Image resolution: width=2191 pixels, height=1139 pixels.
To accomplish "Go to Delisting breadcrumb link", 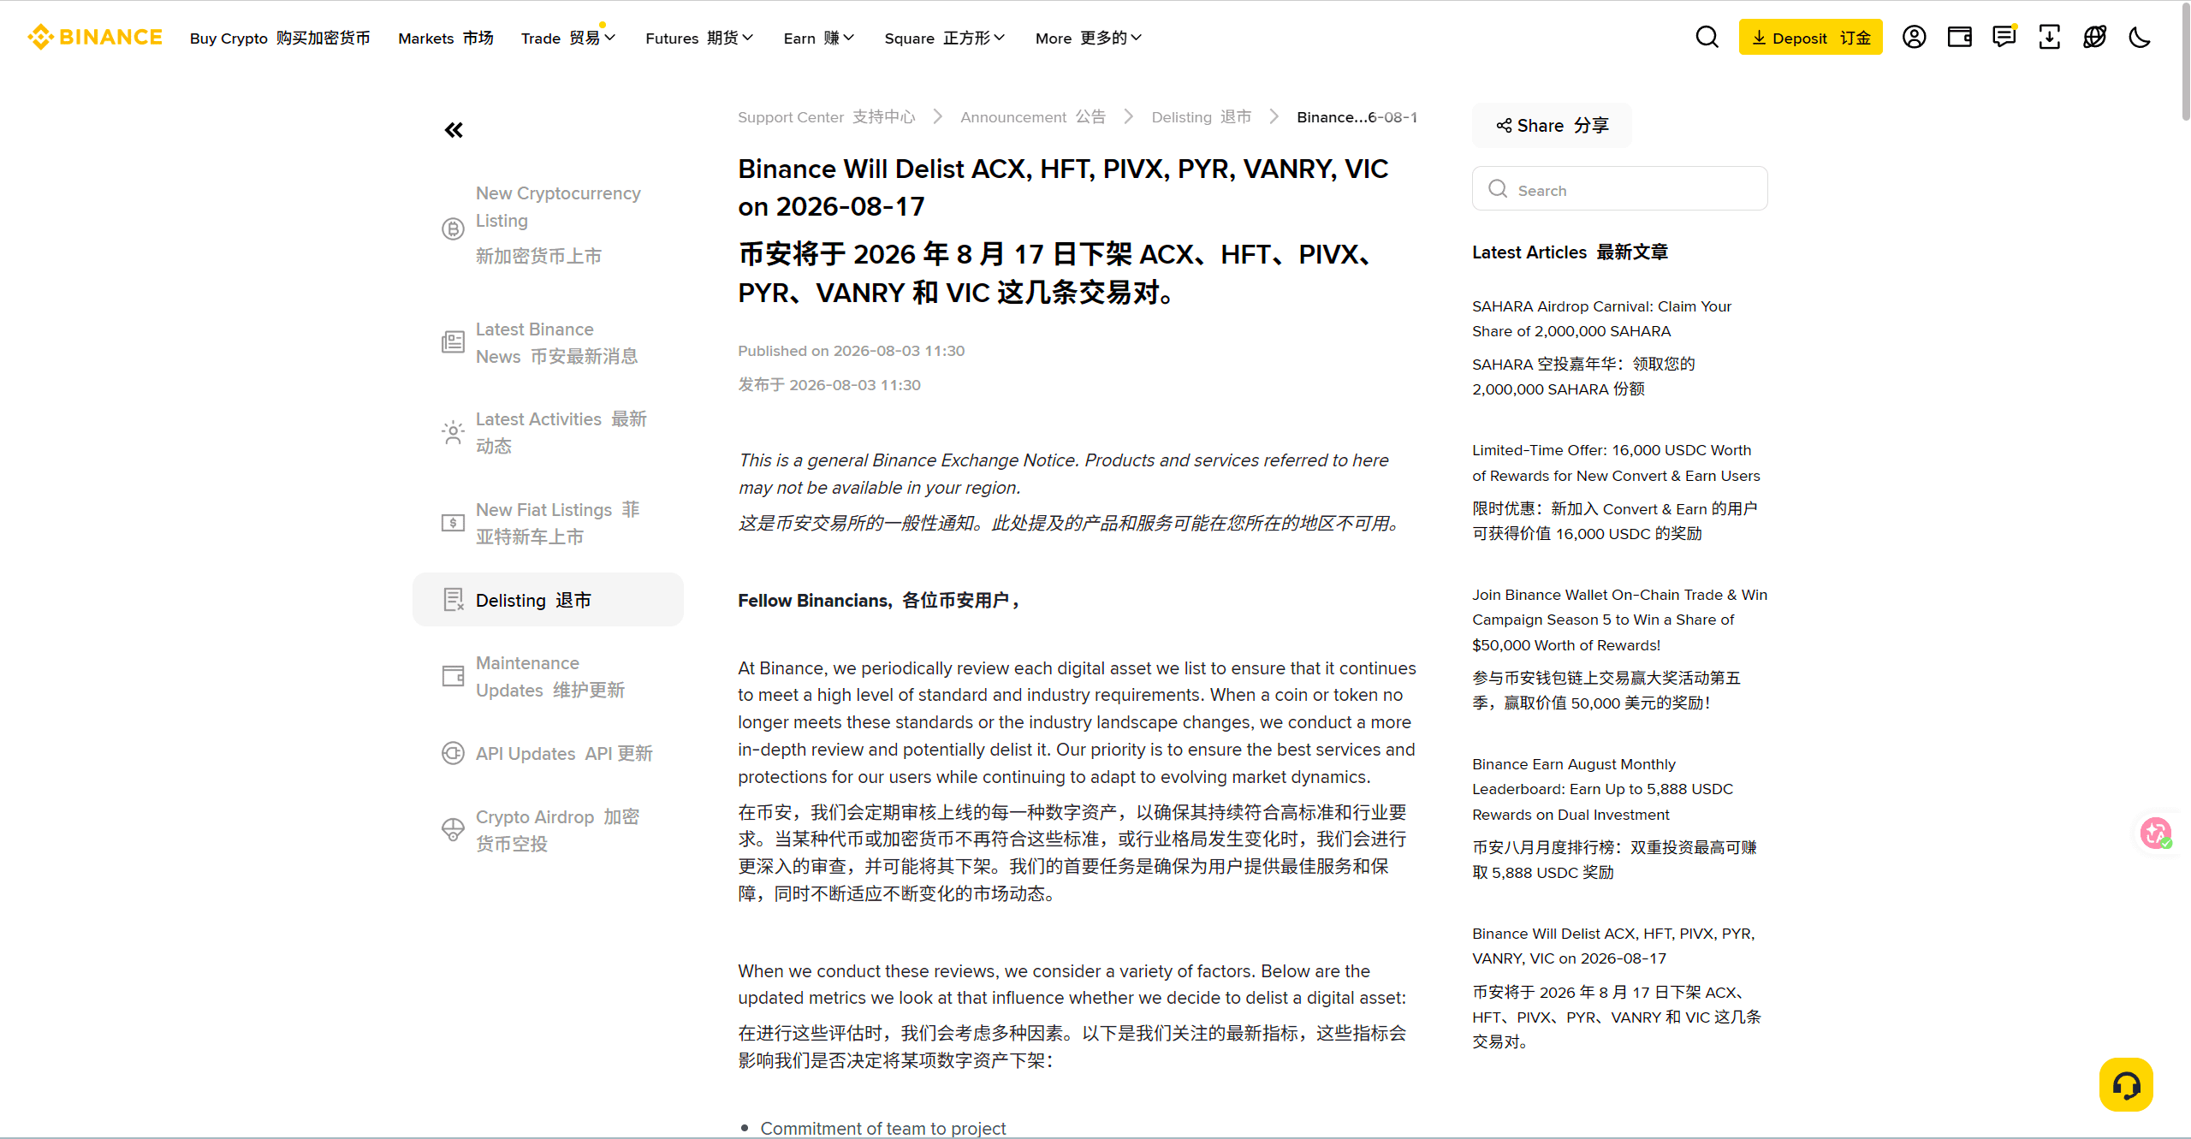I will point(1202,116).
